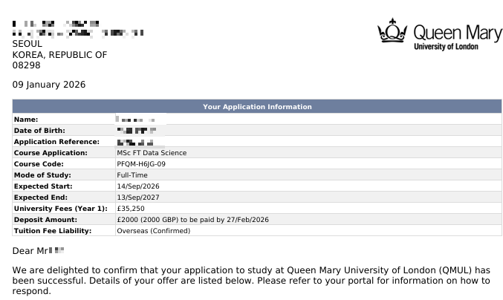Select the expected start date 14/Sep/2026
This screenshot has width=503, height=300.
tap(138, 186)
